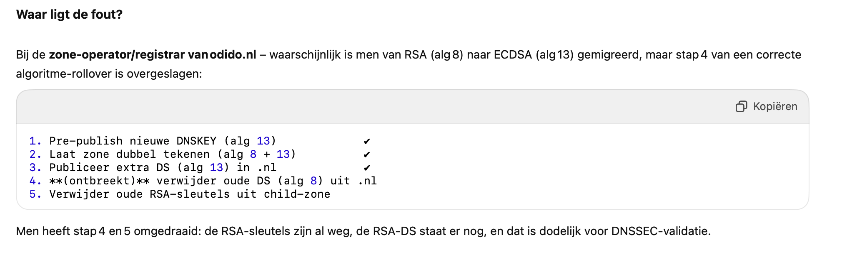Screen dimensions: 842x255
Task: Click the heading 'Waar ligt de fout?'
Action: (69, 15)
